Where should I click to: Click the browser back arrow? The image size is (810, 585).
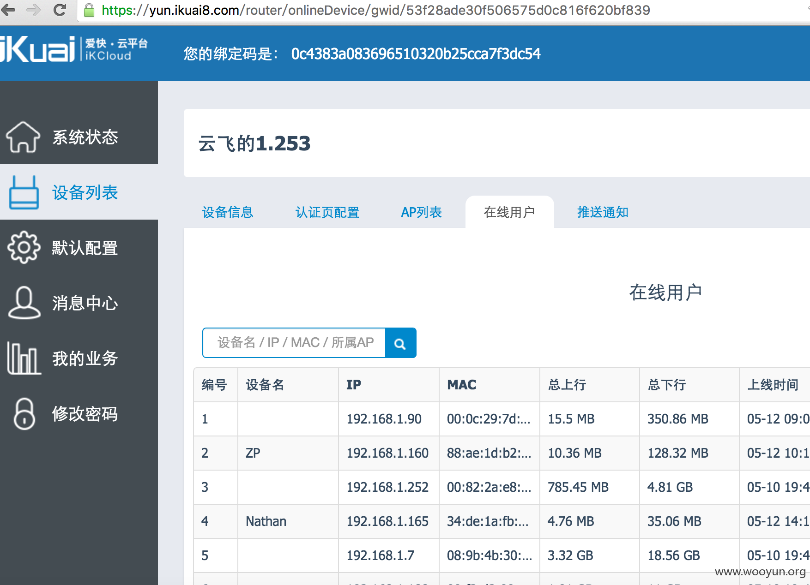(x=8, y=10)
